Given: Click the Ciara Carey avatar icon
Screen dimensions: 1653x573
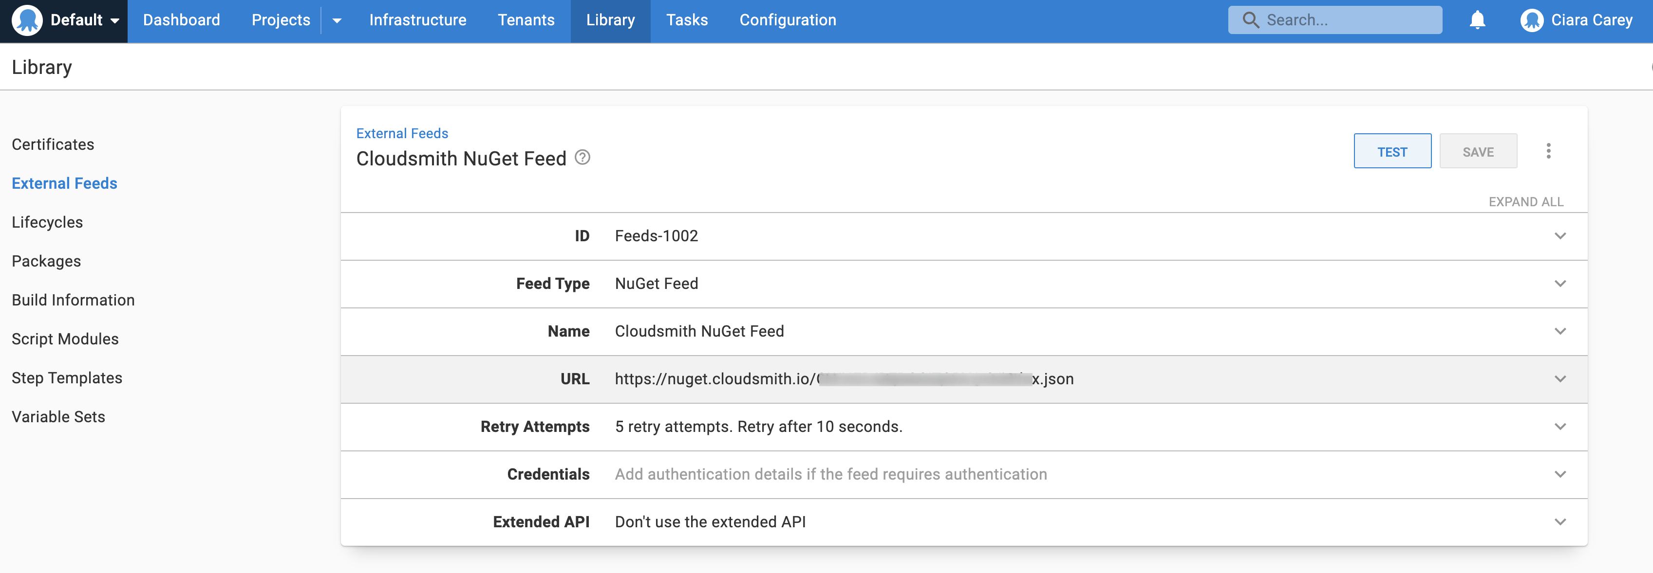Looking at the screenshot, I should click(x=1532, y=20).
